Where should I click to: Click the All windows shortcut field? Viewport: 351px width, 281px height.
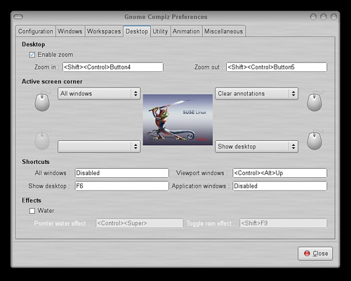click(x=122, y=173)
